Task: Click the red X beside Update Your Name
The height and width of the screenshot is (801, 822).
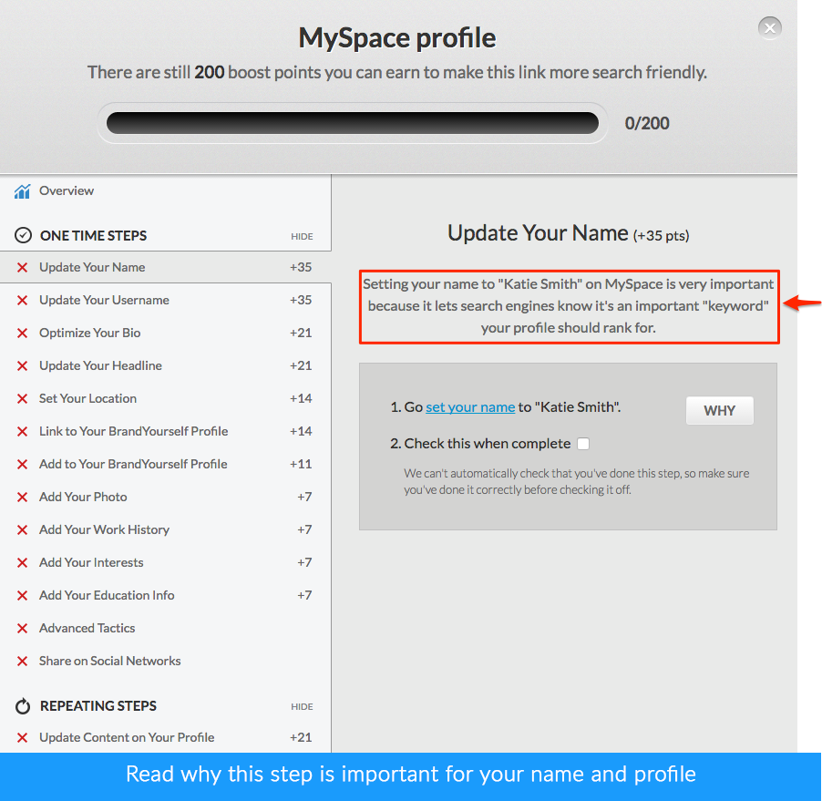Action: [22, 267]
